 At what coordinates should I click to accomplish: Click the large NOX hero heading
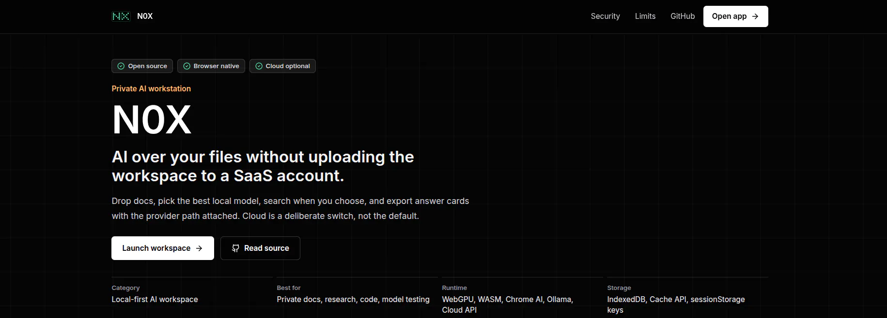152,120
